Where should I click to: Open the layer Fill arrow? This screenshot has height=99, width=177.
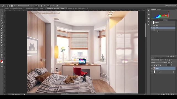point(171,65)
